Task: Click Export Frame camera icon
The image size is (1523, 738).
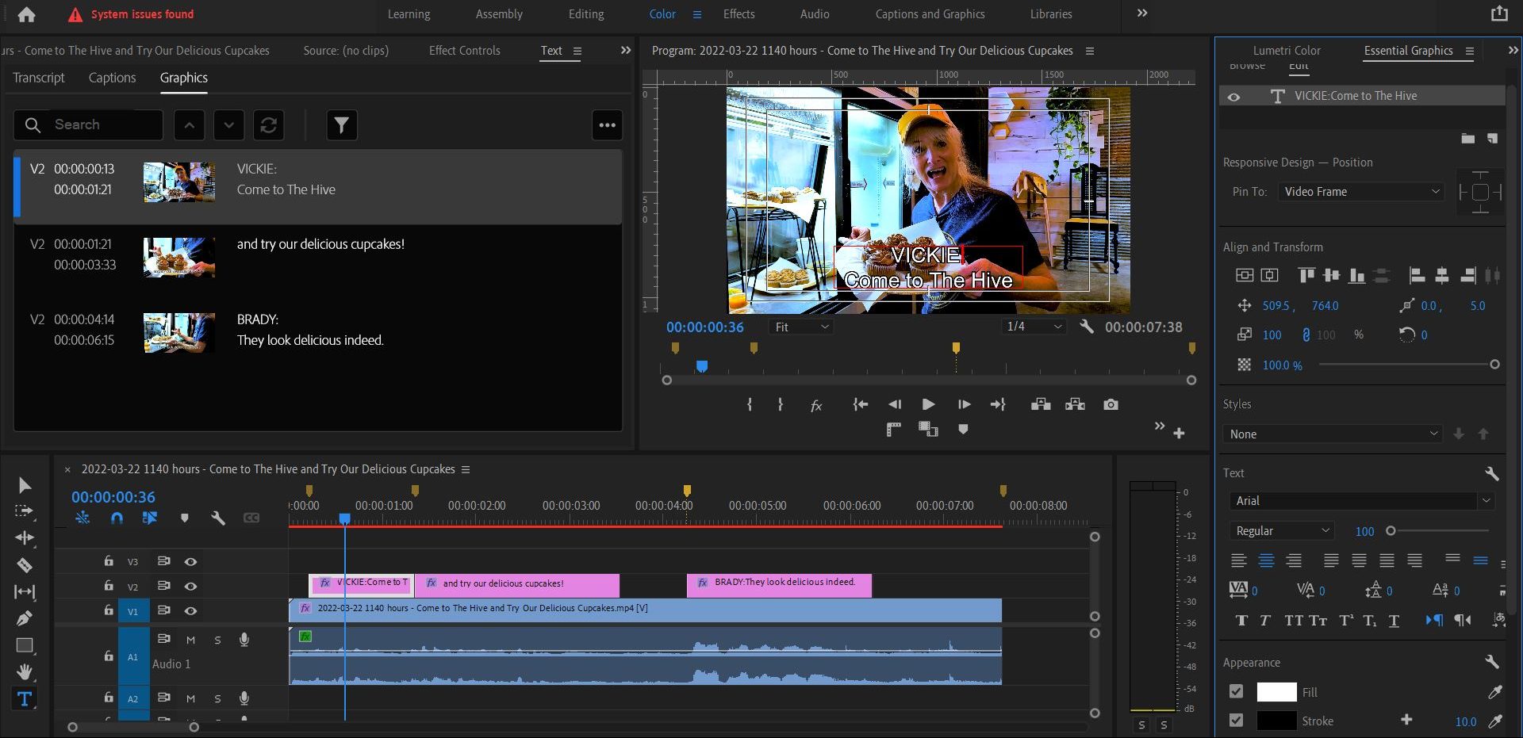Action: pyautogui.click(x=1111, y=404)
